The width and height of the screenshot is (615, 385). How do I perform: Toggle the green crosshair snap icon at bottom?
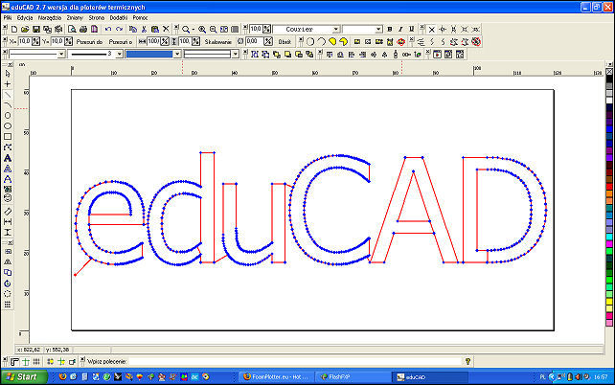[x=26, y=361]
